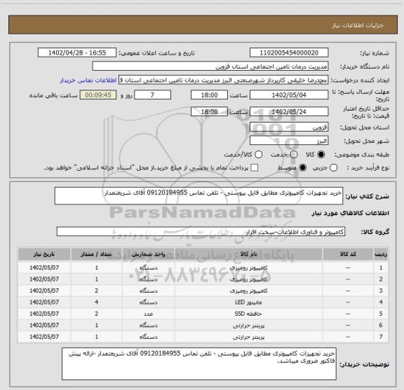
Task: Click unit عدد in the حافظه SSD row
Action: [149, 314]
